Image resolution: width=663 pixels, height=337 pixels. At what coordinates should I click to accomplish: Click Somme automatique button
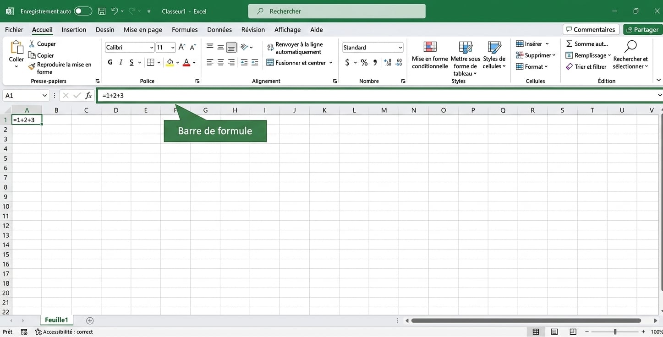point(587,44)
